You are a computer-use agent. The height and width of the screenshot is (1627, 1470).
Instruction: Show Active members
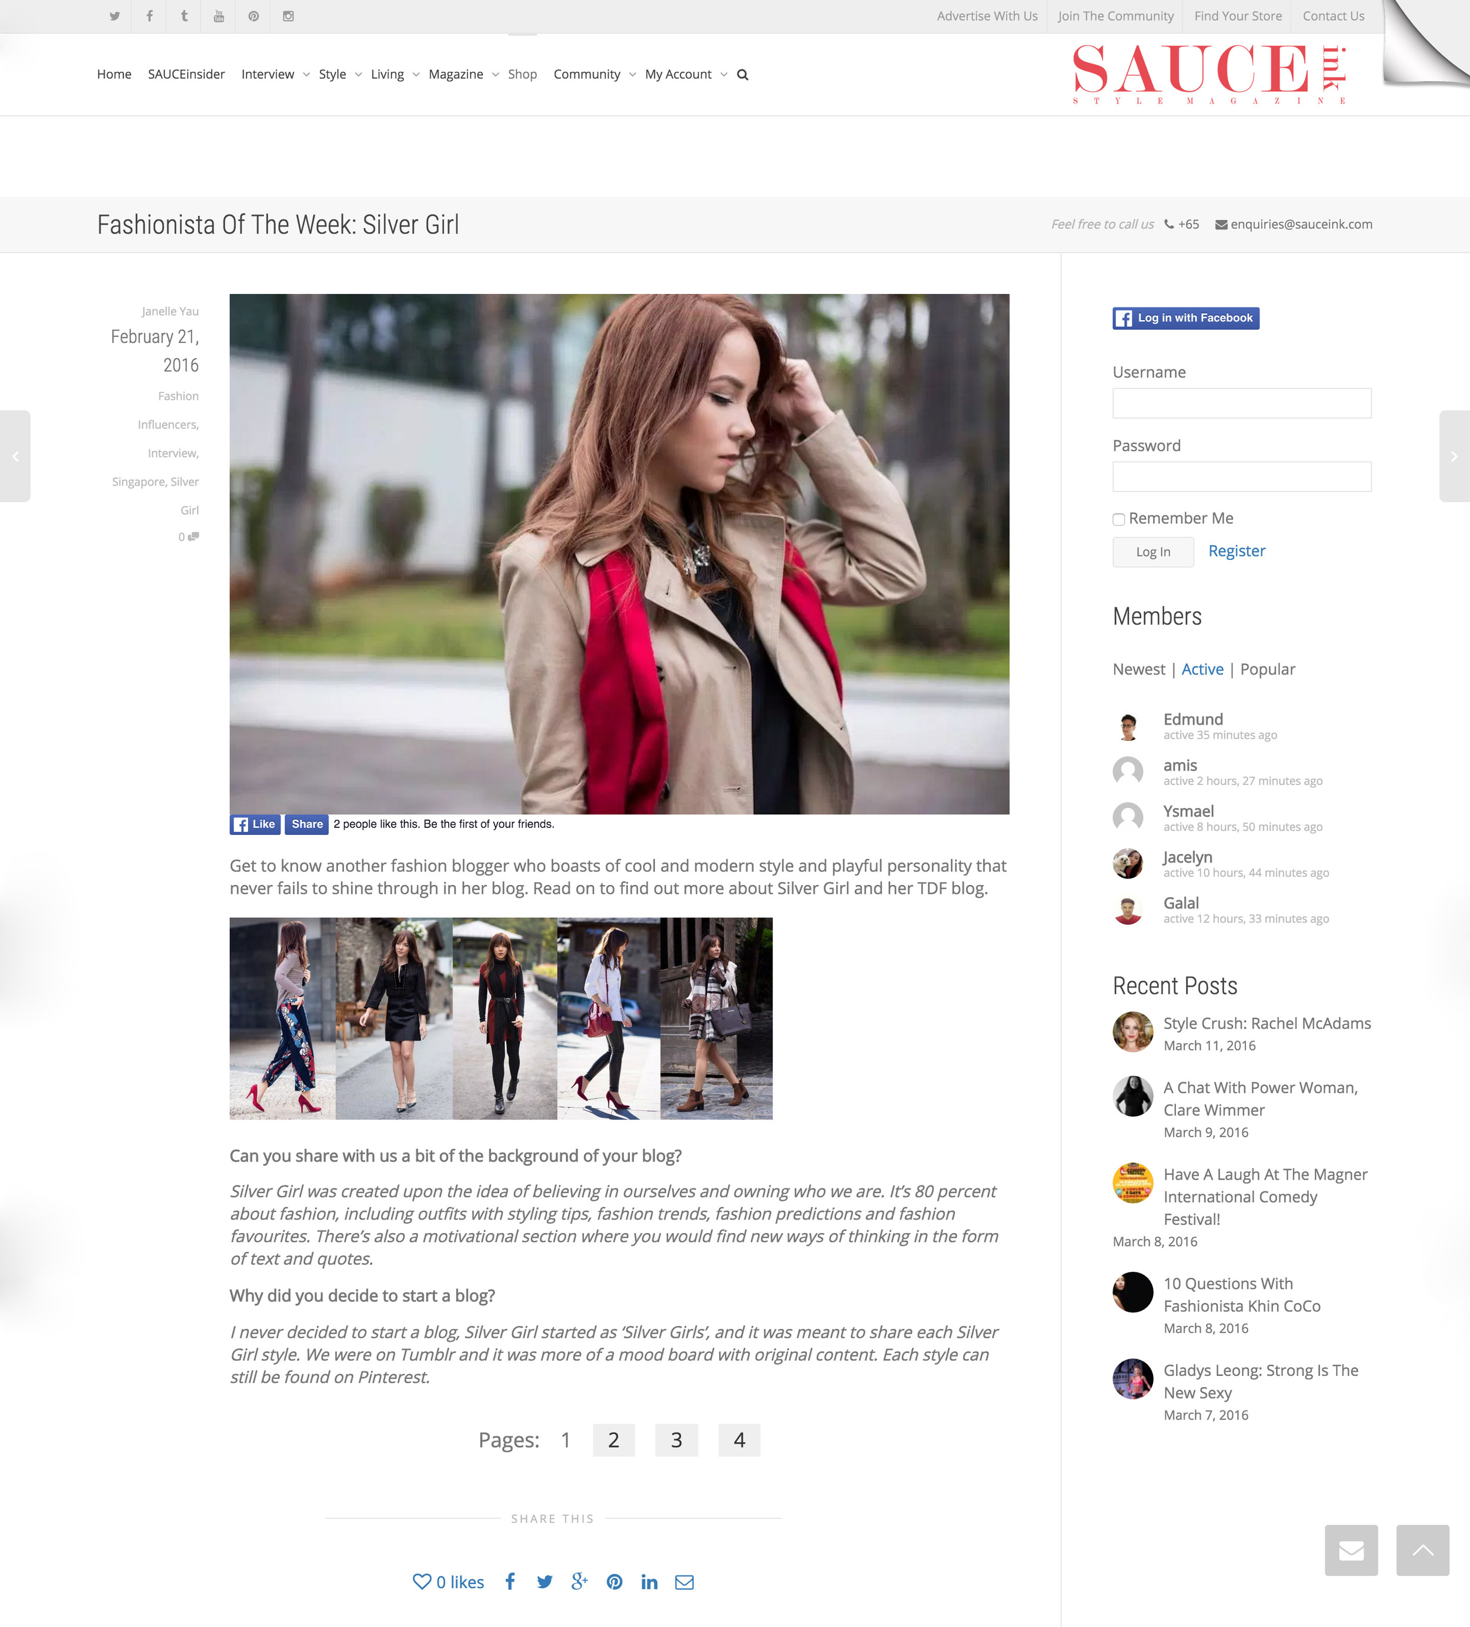point(1202,669)
